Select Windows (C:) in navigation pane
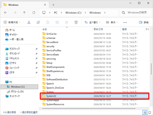Screen dimensions: 153x115 [19, 87]
